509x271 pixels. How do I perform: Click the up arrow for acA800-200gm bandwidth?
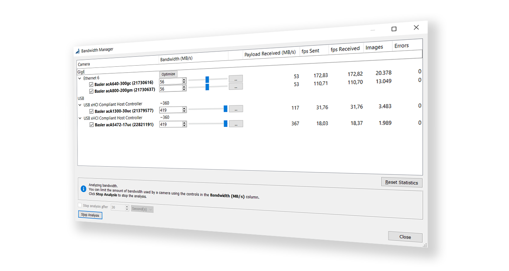point(184,87)
